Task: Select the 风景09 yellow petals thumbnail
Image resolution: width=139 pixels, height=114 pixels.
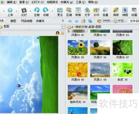Action: (78, 70)
